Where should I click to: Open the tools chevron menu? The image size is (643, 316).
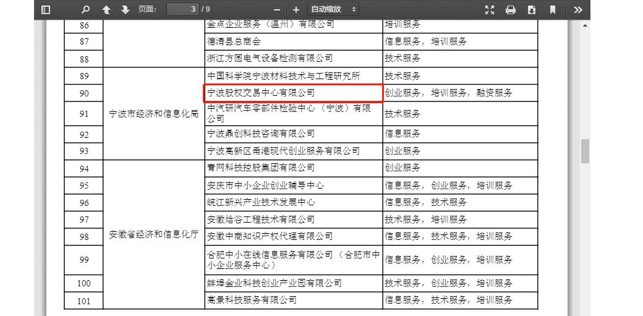(x=578, y=9)
